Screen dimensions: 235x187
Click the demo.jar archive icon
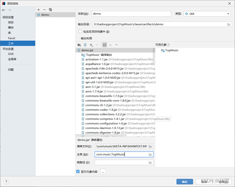(x=79, y=50)
